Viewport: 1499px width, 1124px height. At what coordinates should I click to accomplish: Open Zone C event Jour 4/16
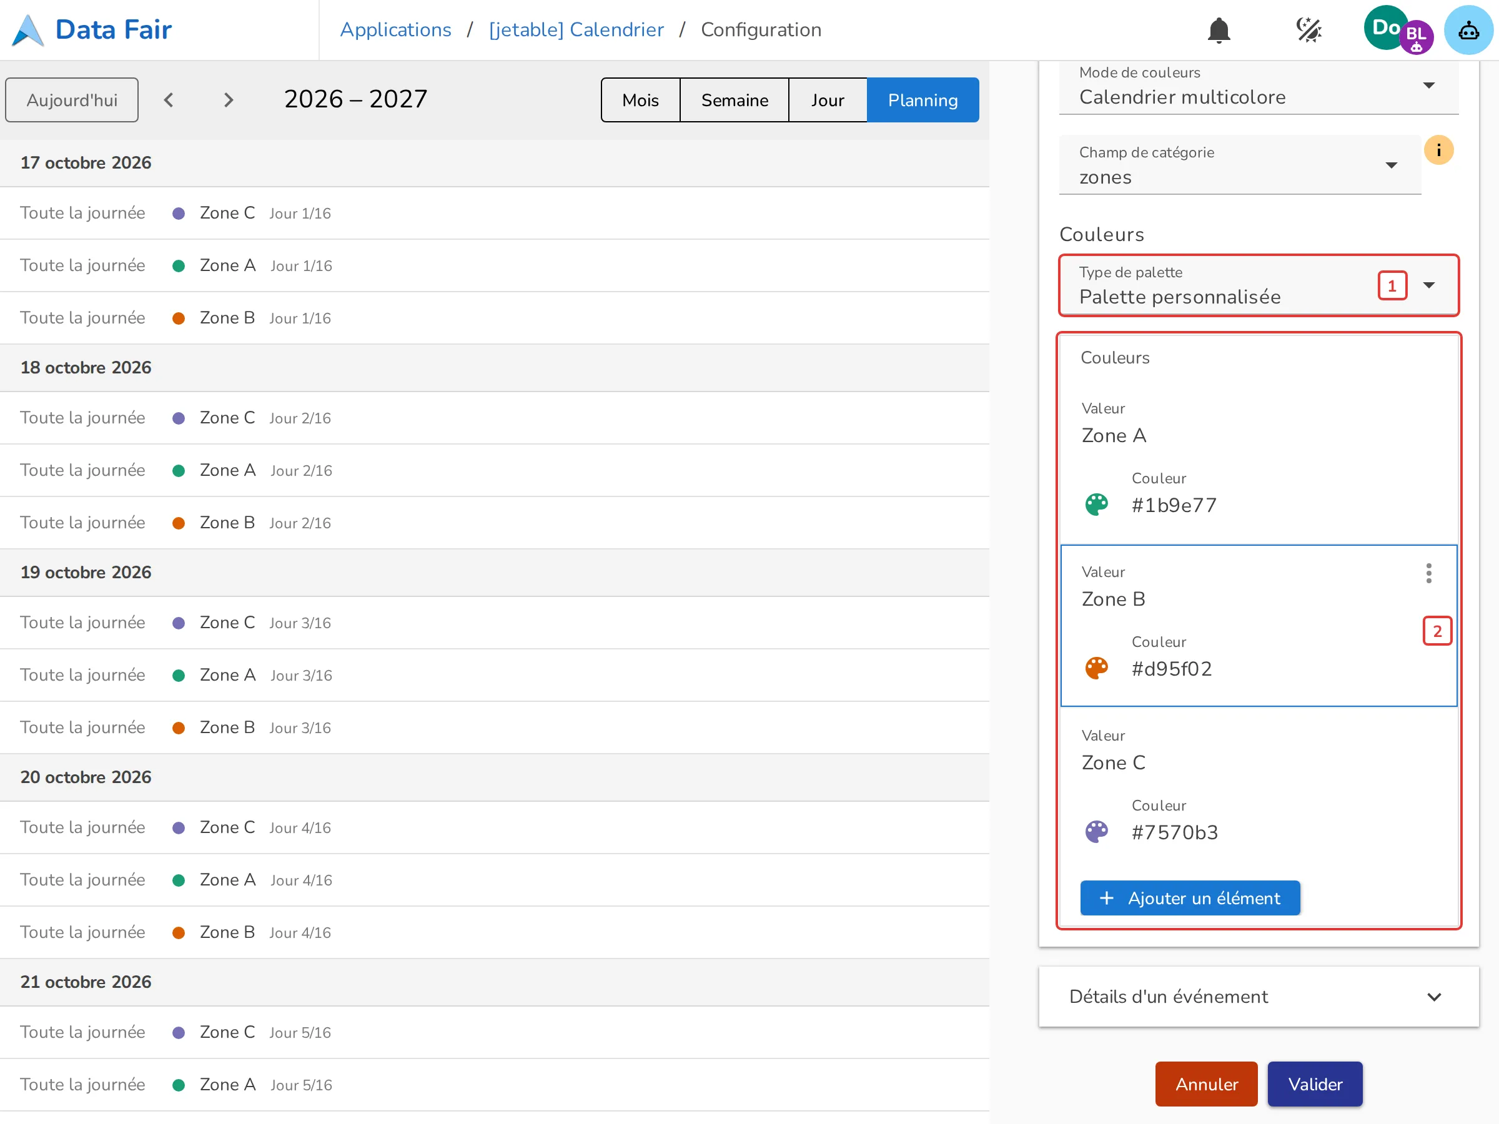click(495, 827)
